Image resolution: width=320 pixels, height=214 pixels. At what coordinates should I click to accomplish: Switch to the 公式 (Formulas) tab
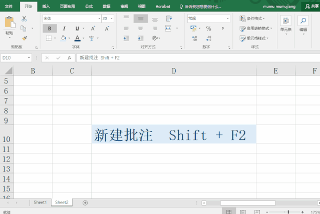tap(89, 6)
